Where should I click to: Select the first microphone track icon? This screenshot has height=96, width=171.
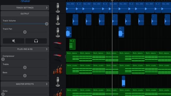tap(58, 8)
